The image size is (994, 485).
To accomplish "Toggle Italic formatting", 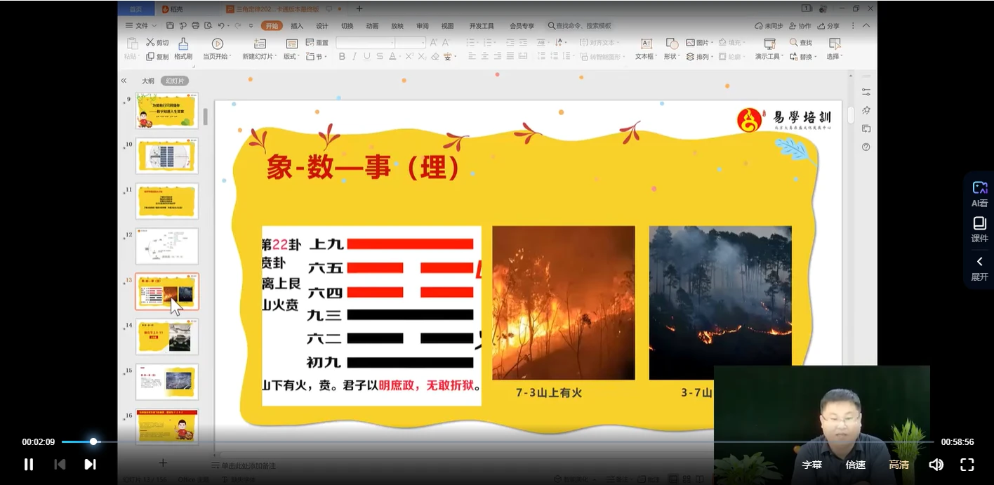I will click(354, 57).
